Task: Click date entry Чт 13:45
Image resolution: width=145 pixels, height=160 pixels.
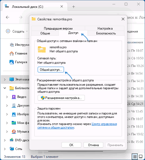Action: [x=135, y=111]
